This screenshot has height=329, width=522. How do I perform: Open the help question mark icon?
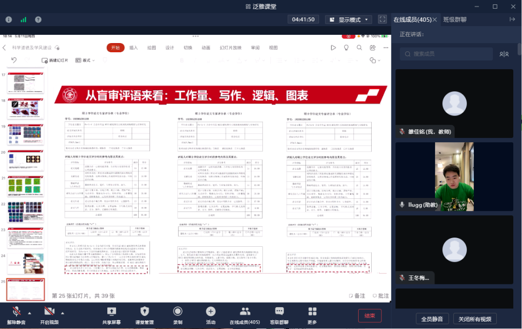(x=38, y=19)
